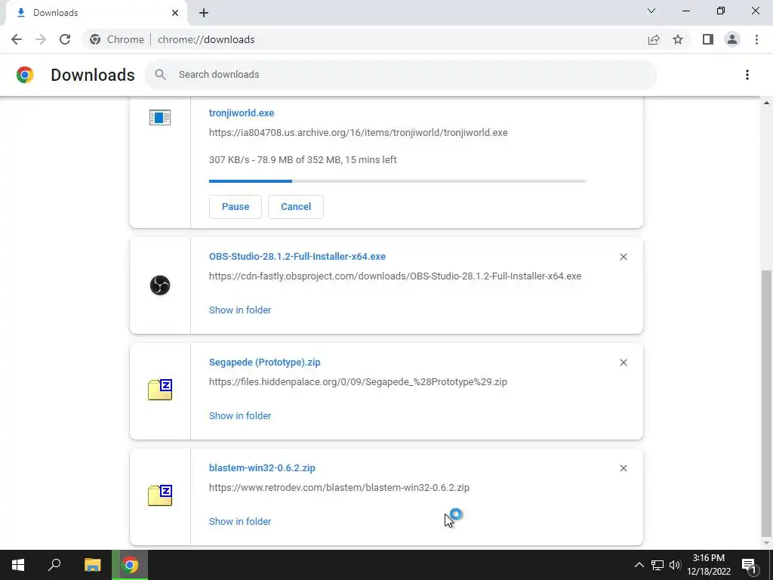Select the Downloads browser tab
The height and width of the screenshot is (580, 773).
pos(96,13)
